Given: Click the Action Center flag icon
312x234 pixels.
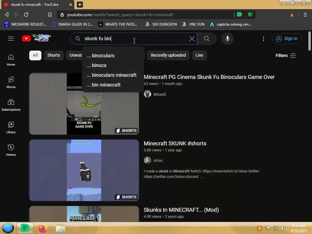Looking at the screenshot, I should pos(268,228).
